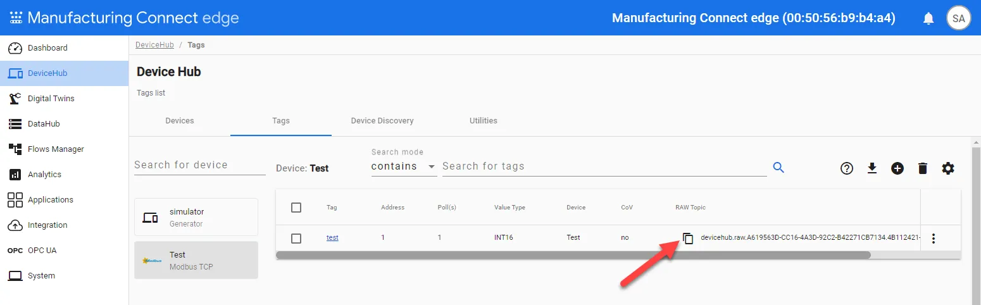The image size is (981, 305).
Task: Click the Flows Manager flow icon
Action: [x=15, y=149]
